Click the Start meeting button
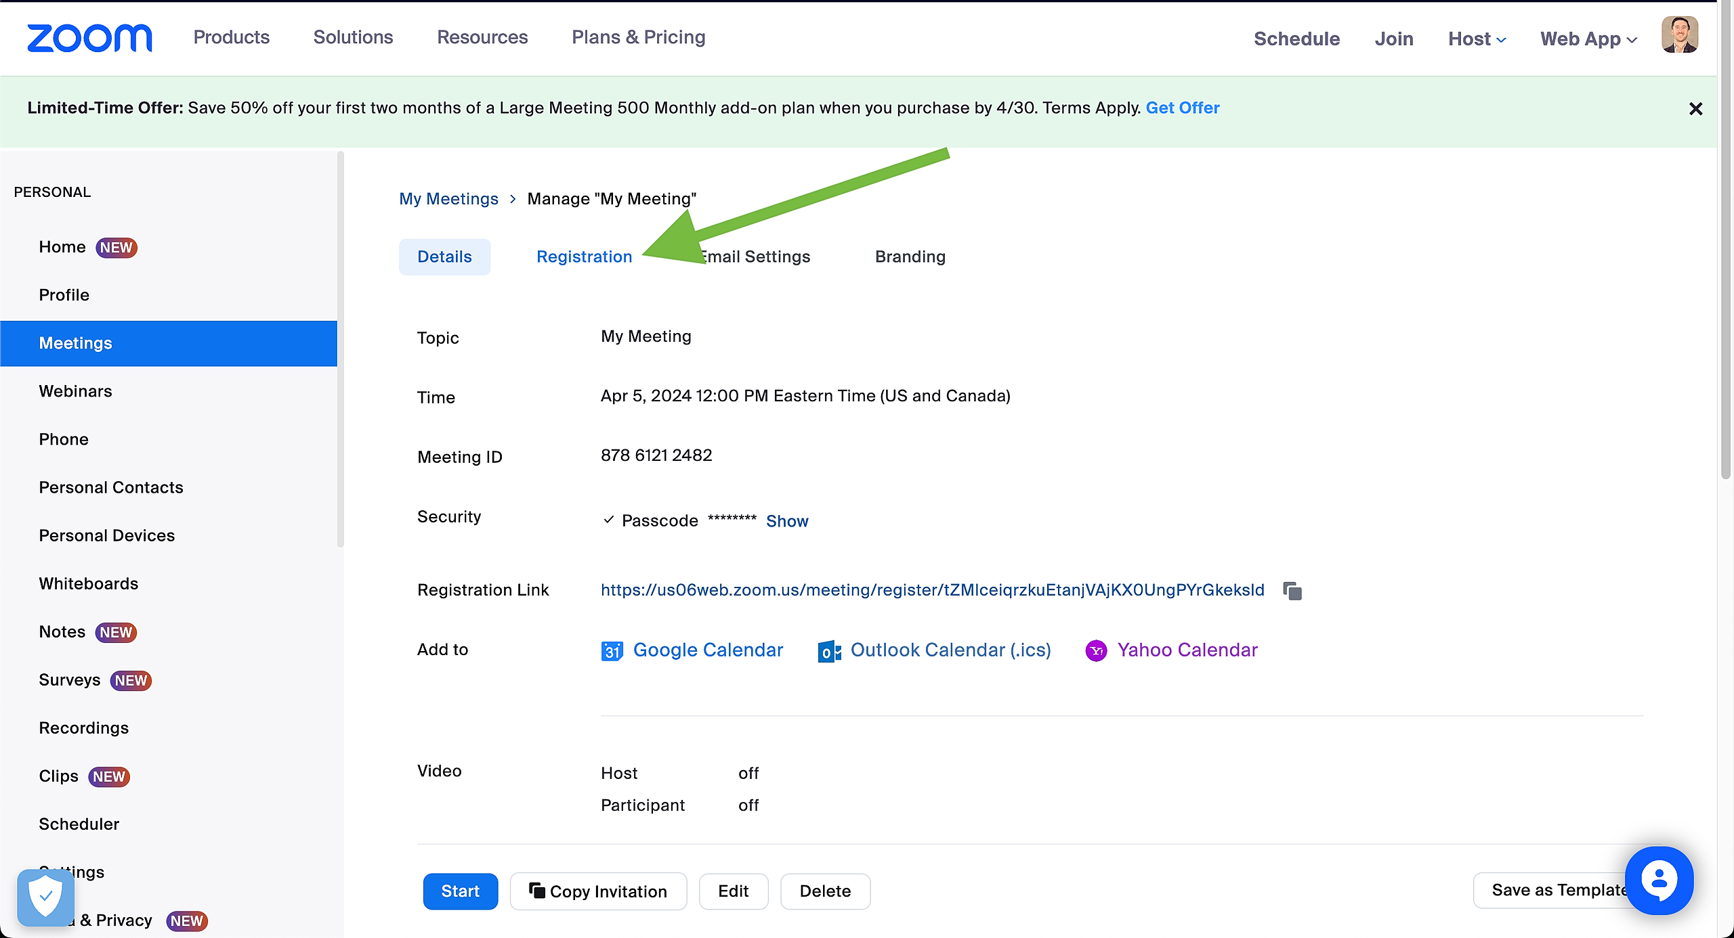Image resolution: width=1734 pixels, height=938 pixels. coord(460,891)
